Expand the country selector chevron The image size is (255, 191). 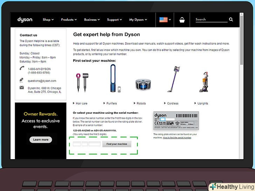click(170, 20)
